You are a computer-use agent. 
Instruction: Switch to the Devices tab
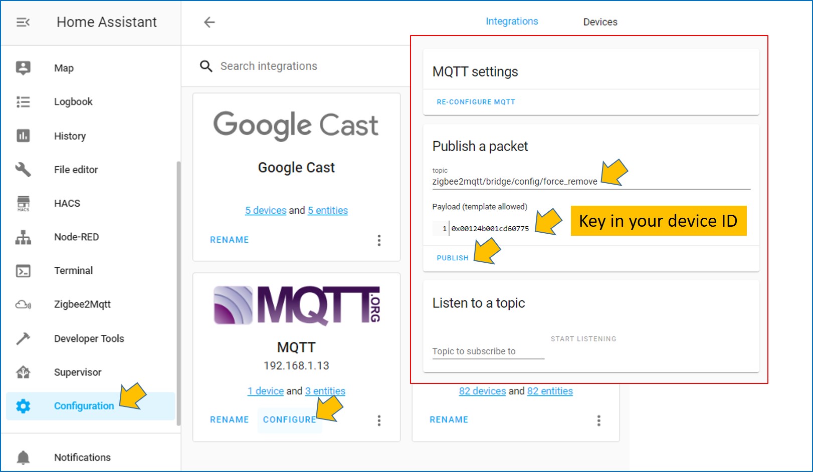(600, 22)
